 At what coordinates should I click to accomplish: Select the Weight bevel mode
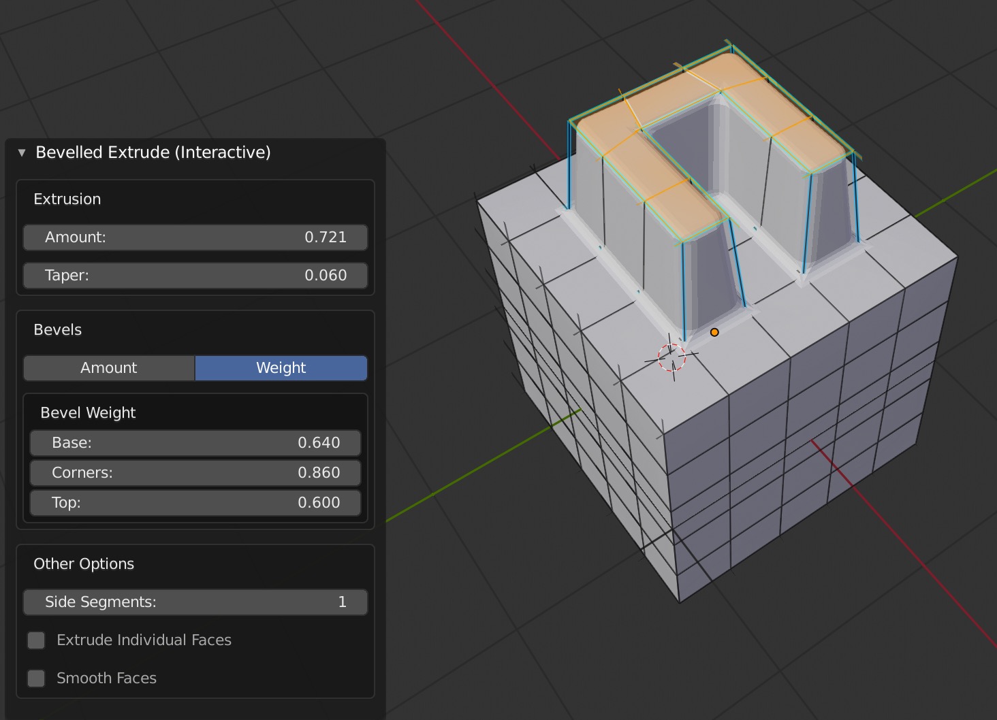point(281,367)
